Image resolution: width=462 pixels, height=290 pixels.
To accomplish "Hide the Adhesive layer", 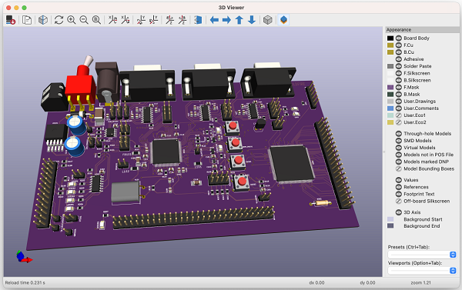I will point(399,59).
